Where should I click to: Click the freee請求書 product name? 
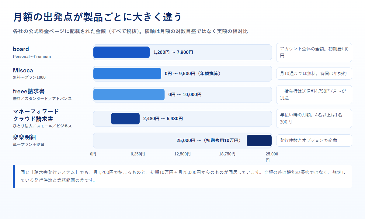click(x=29, y=91)
